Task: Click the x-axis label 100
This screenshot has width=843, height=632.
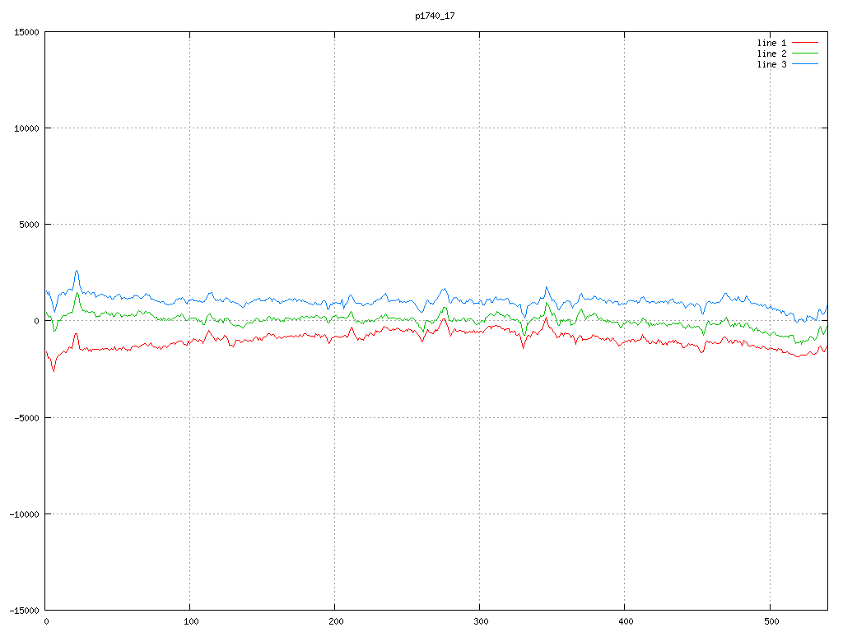Action: tap(191, 622)
